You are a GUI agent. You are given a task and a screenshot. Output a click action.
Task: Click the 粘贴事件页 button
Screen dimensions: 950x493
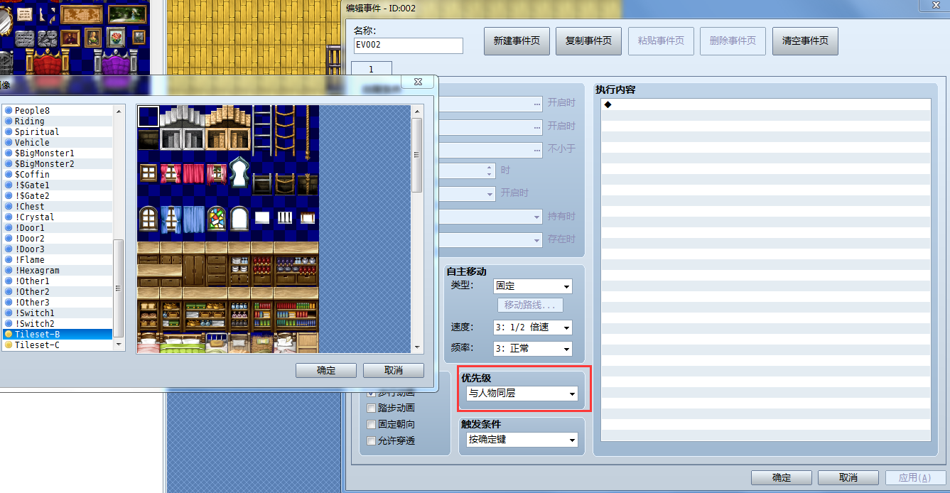[661, 41]
